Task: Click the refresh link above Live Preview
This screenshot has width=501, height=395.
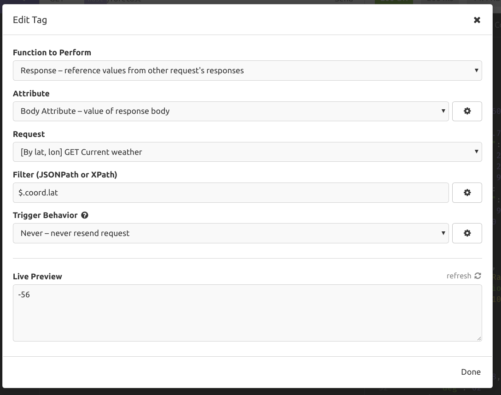Action: [459, 276]
